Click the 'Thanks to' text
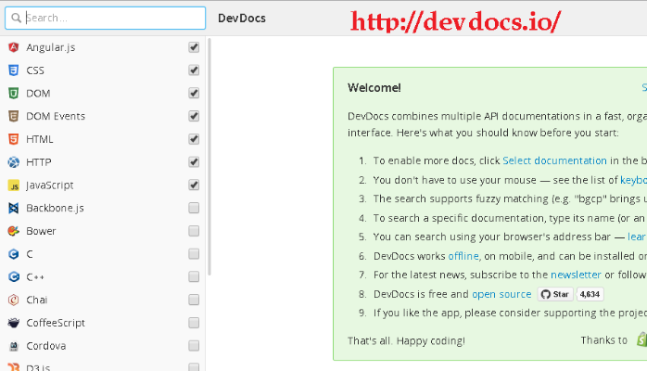This screenshot has height=371, width=647. tap(603, 340)
